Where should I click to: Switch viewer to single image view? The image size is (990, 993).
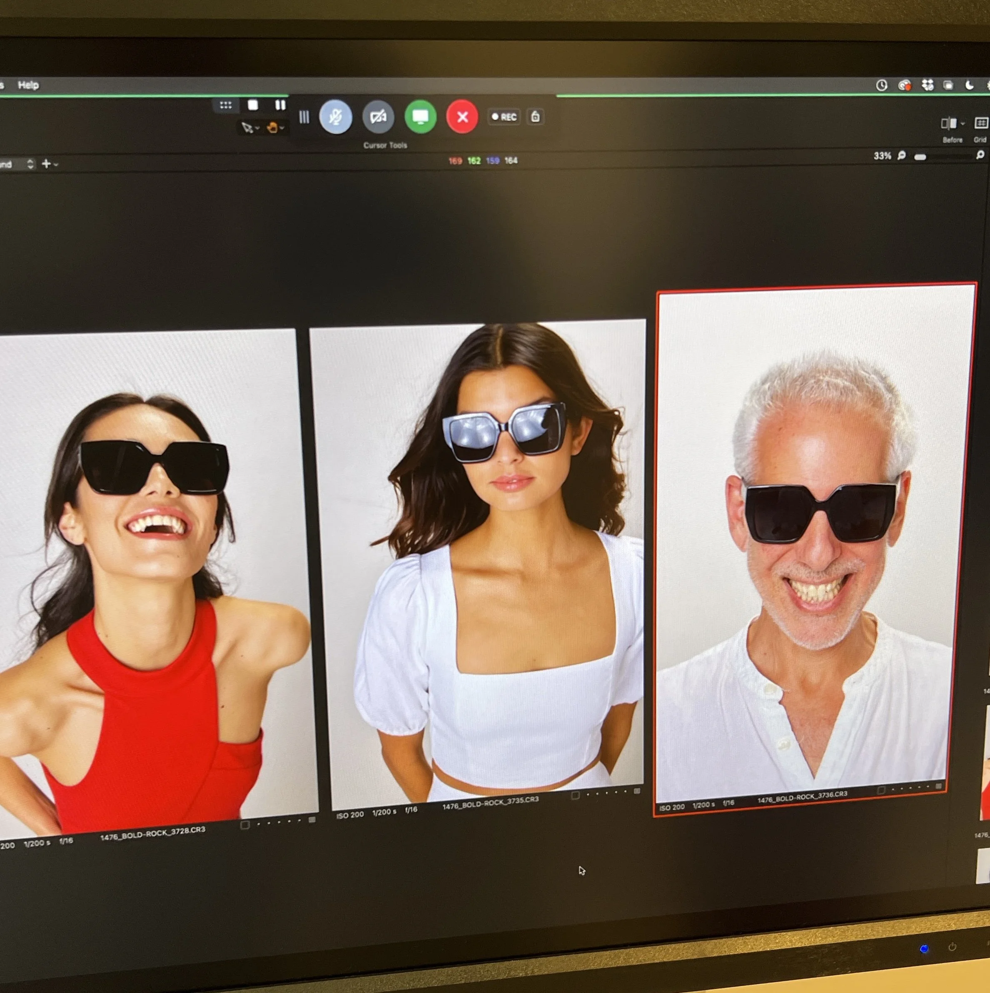point(253,105)
